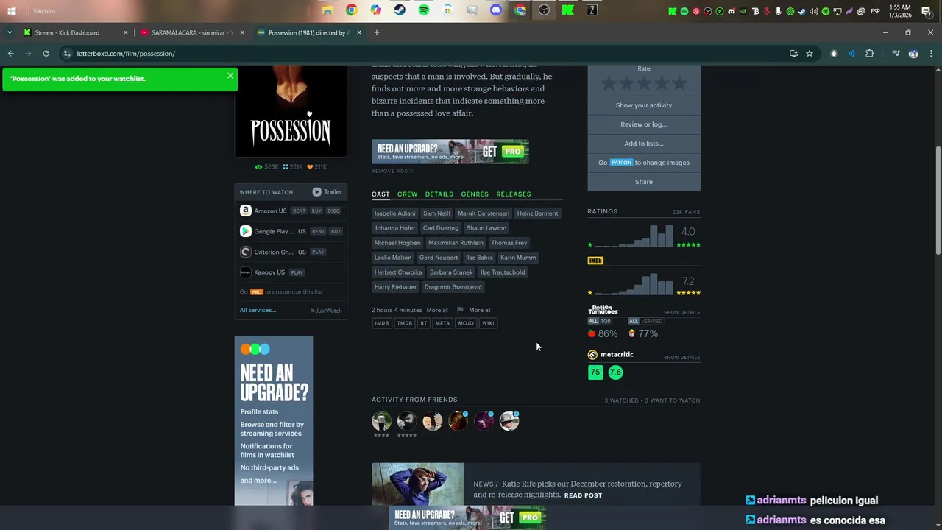This screenshot has width=942, height=530.
Task: Open the Kanopy US service icon
Action: 246,272
